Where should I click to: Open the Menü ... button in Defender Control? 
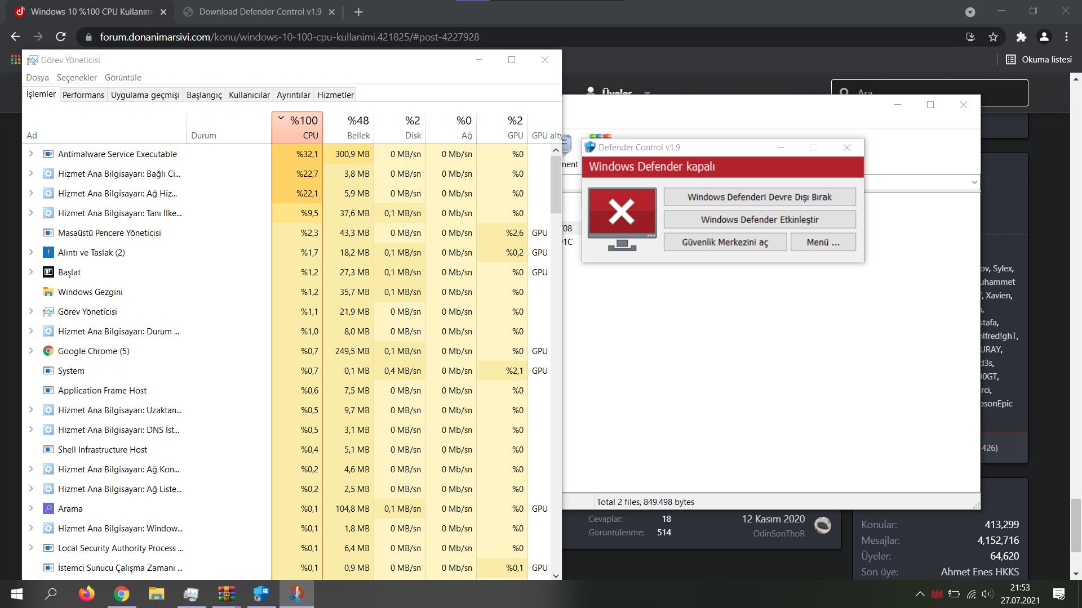coord(823,242)
